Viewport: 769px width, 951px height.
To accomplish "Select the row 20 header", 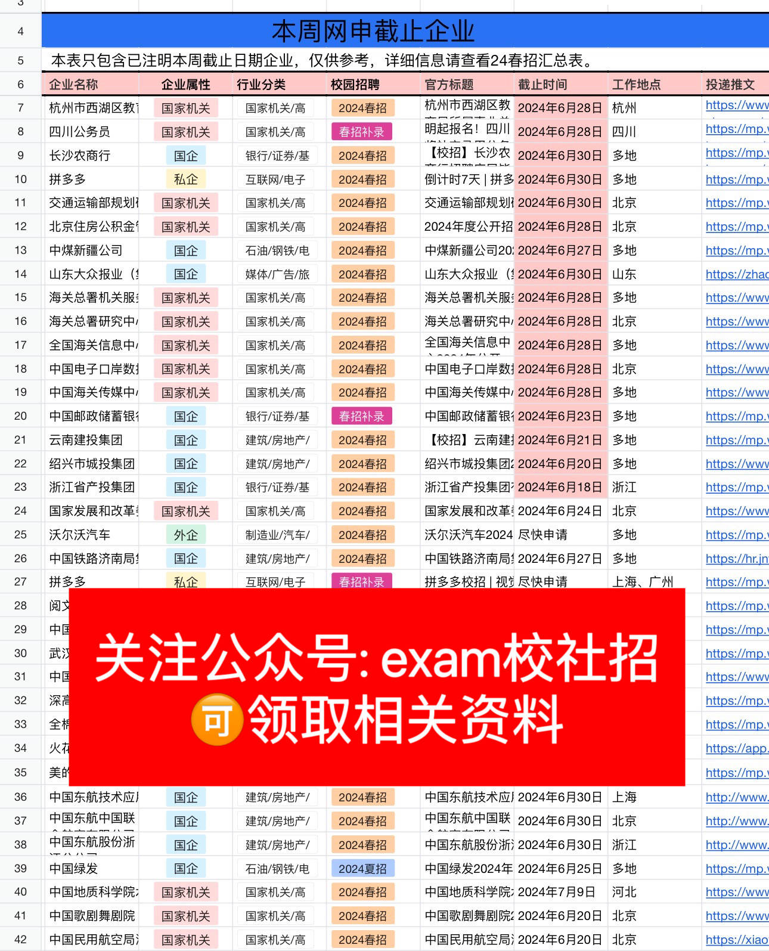I will [x=21, y=416].
